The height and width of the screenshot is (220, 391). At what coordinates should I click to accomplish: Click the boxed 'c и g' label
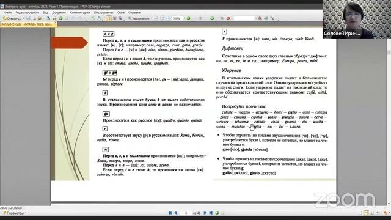pos(109,34)
